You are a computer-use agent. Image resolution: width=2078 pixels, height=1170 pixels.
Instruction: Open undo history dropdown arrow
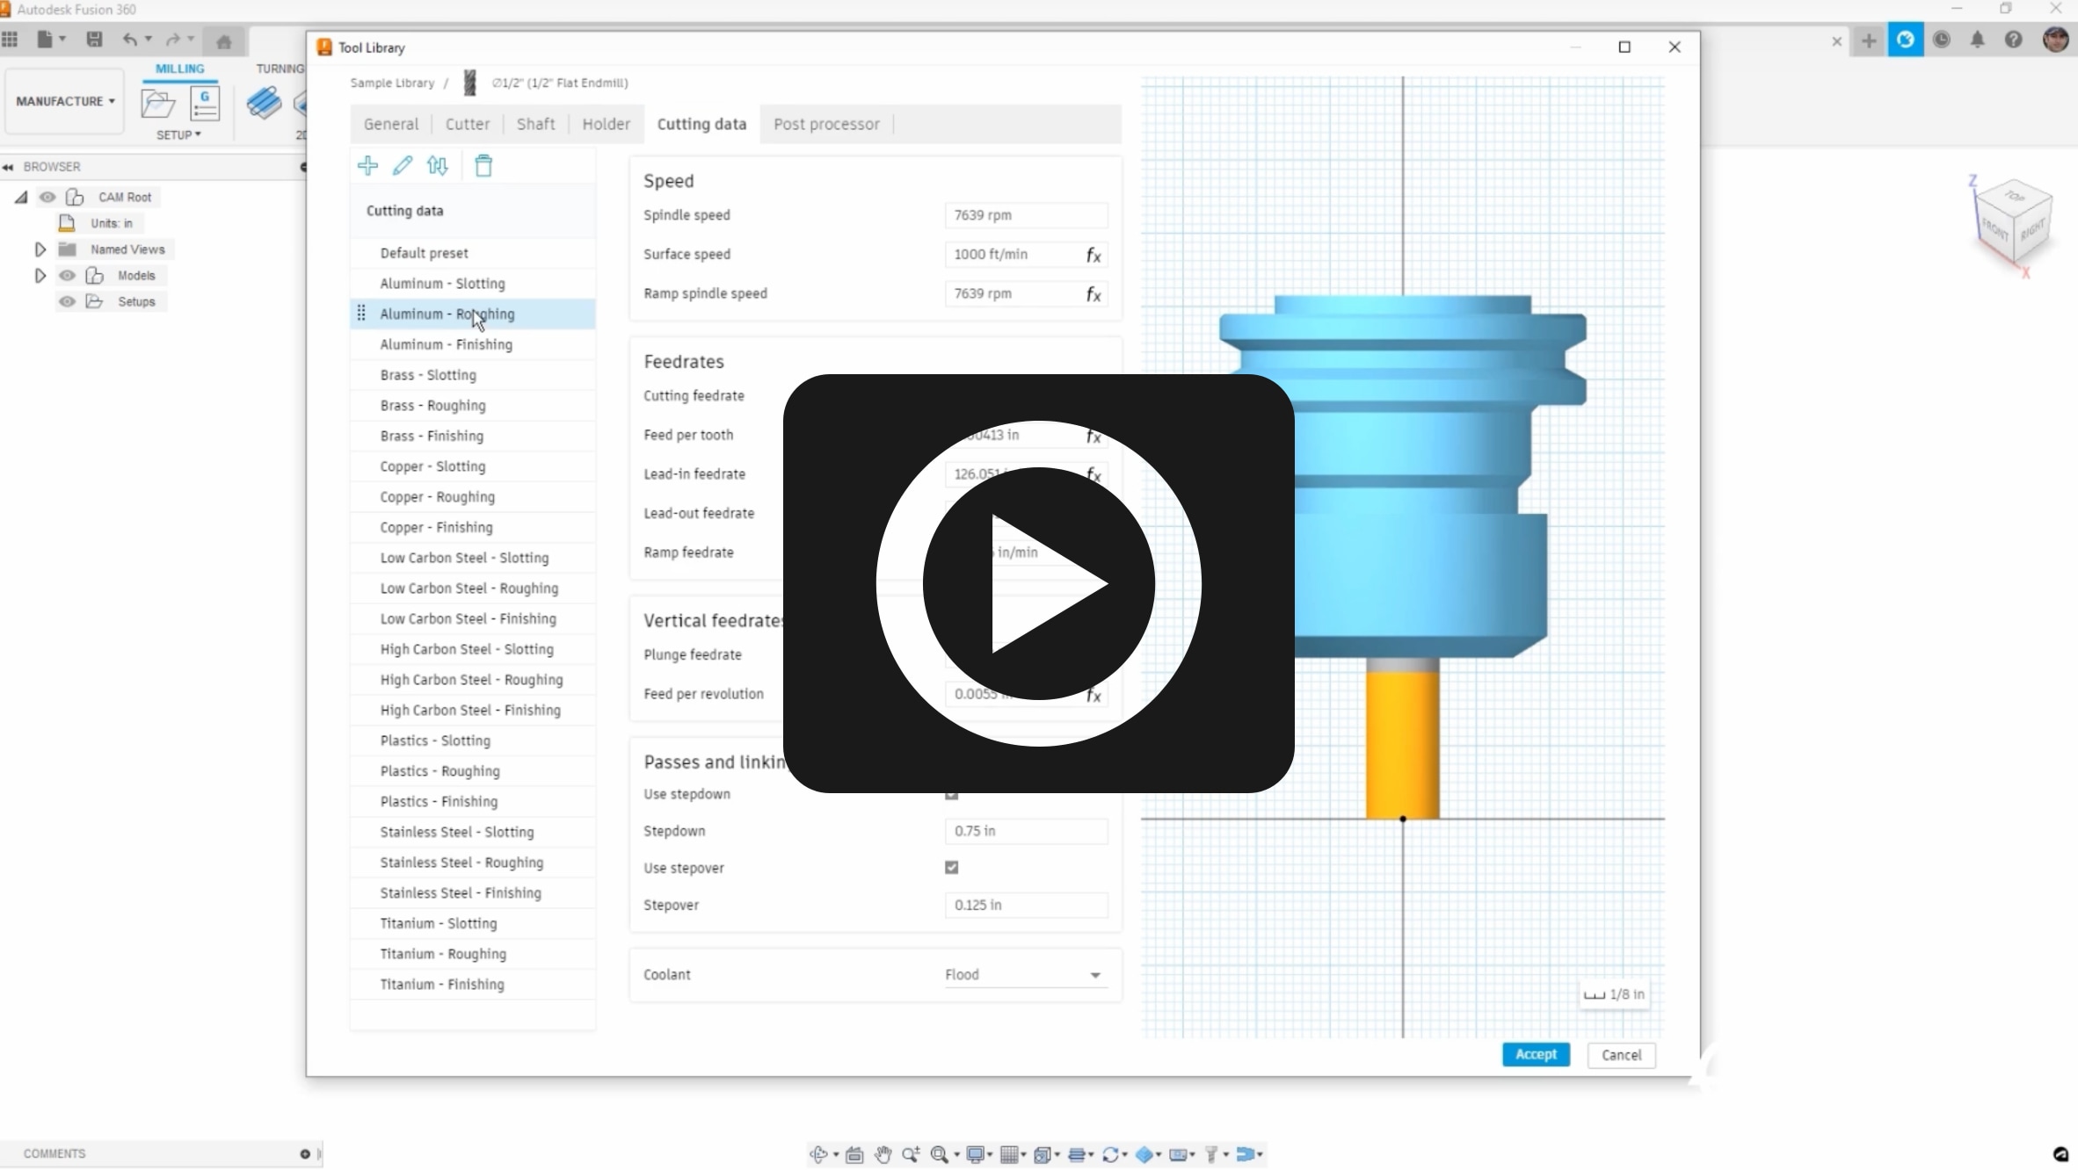[x=149, y=40]
